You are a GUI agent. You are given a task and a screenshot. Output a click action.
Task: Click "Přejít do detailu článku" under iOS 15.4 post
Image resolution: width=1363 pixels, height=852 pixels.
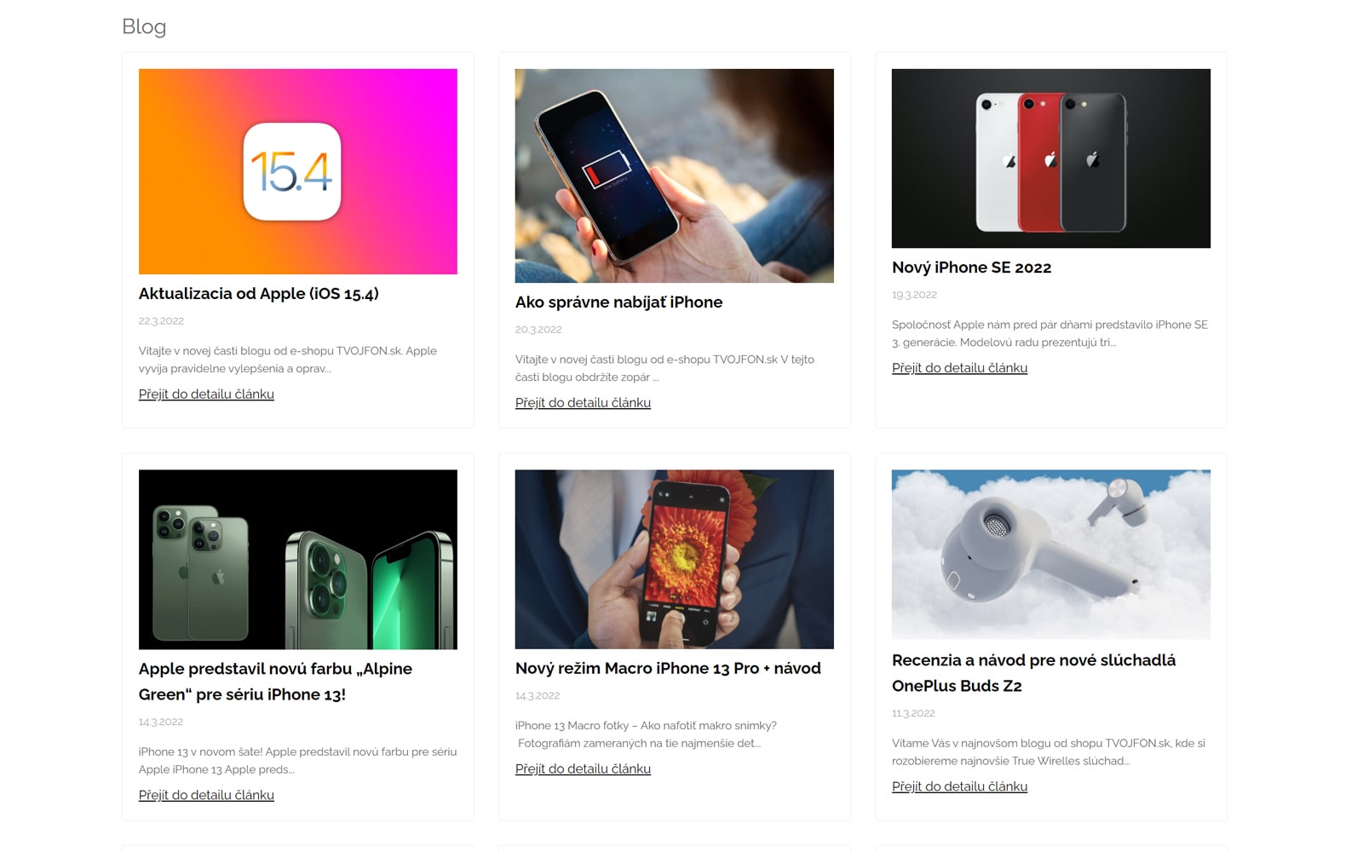[x=206, y=394]
